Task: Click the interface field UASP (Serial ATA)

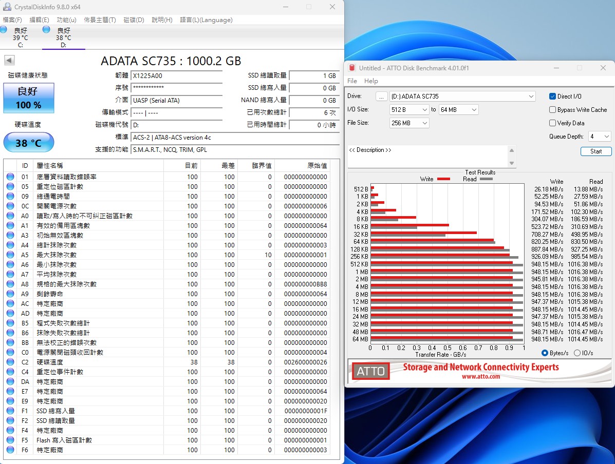Action: [177, 101]
